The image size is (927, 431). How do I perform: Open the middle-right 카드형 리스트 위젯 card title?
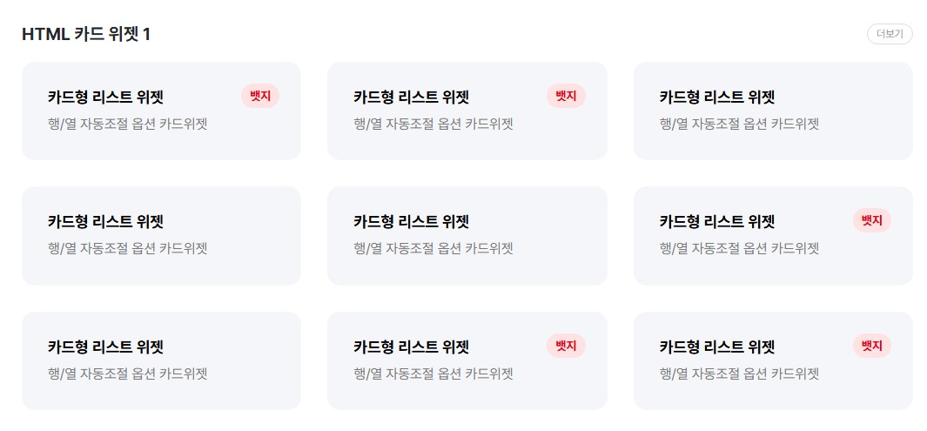717,222
